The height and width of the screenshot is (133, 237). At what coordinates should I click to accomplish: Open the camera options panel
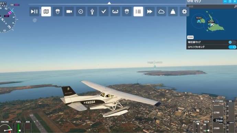point(69,11)
